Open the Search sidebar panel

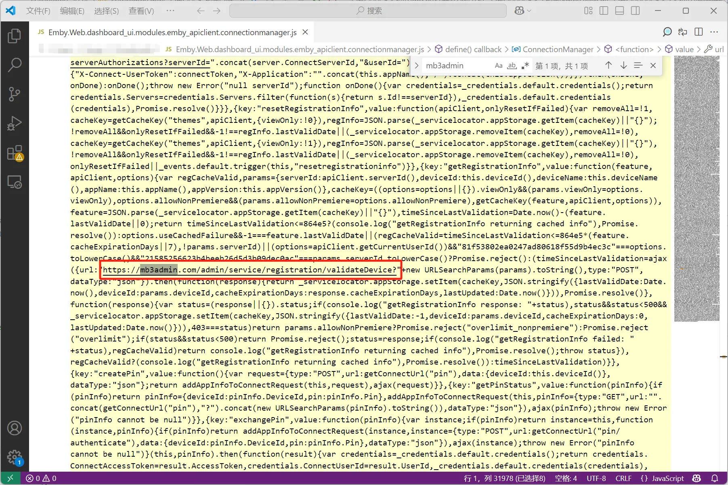[15, 65]
